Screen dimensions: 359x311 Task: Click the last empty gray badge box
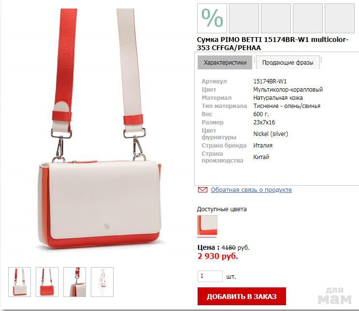[x=340, y=18]
